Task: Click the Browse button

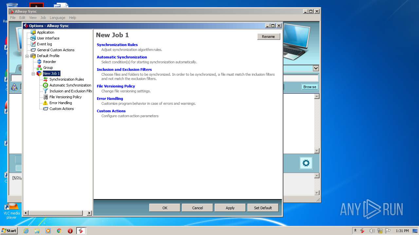Action: point(310,87)
